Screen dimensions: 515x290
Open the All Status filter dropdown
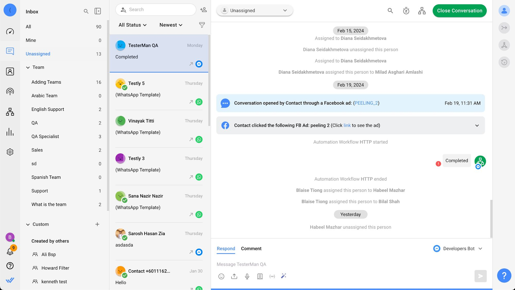(x=133, y=25)
